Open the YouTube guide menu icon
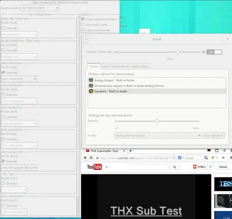Screen dimensions: 232x219 pyautogui.click(x=107, y=167)
